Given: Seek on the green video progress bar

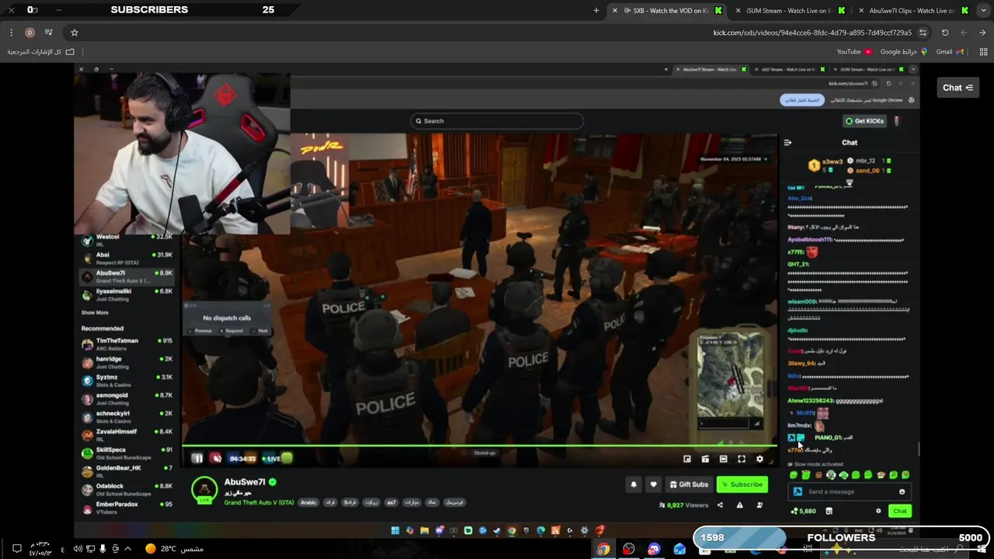Looking at the screenshot, I should [479, 446].
